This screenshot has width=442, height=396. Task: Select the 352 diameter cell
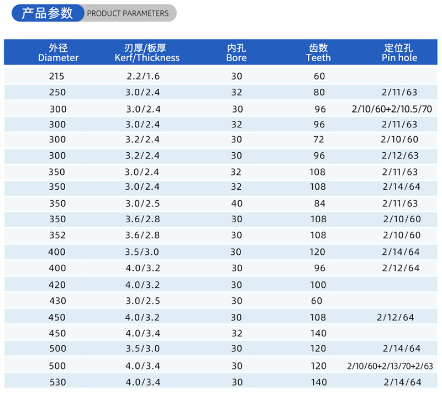point(57,236)
